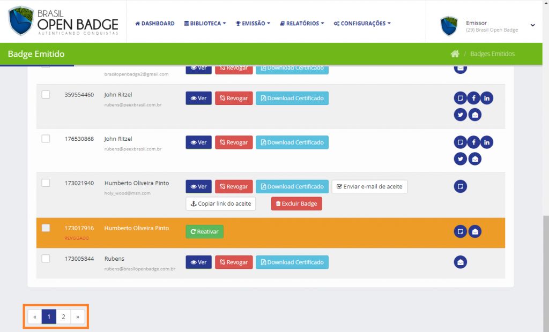Viewport: 549px width, 332px height.
Task: Open the Relatórios dropdown menu
Action: click(x=302, y=24)
